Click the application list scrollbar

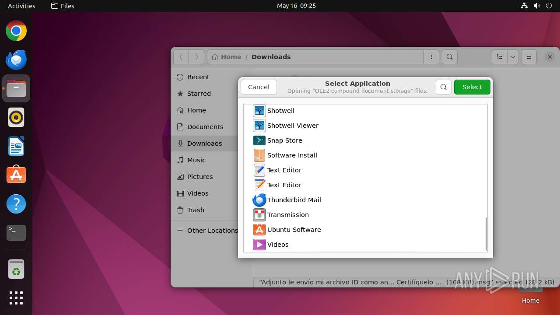(x=486, y=234)
